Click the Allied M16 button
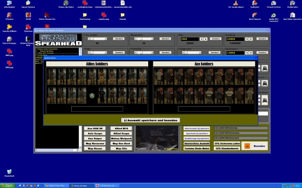This screenshot has width=302, height=188. (x=121, y=128)
